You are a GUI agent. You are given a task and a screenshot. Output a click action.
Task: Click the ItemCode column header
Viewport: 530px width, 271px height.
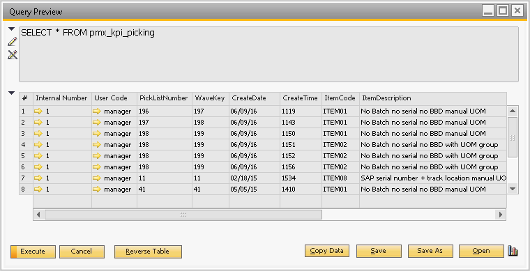tap(340, 98)
